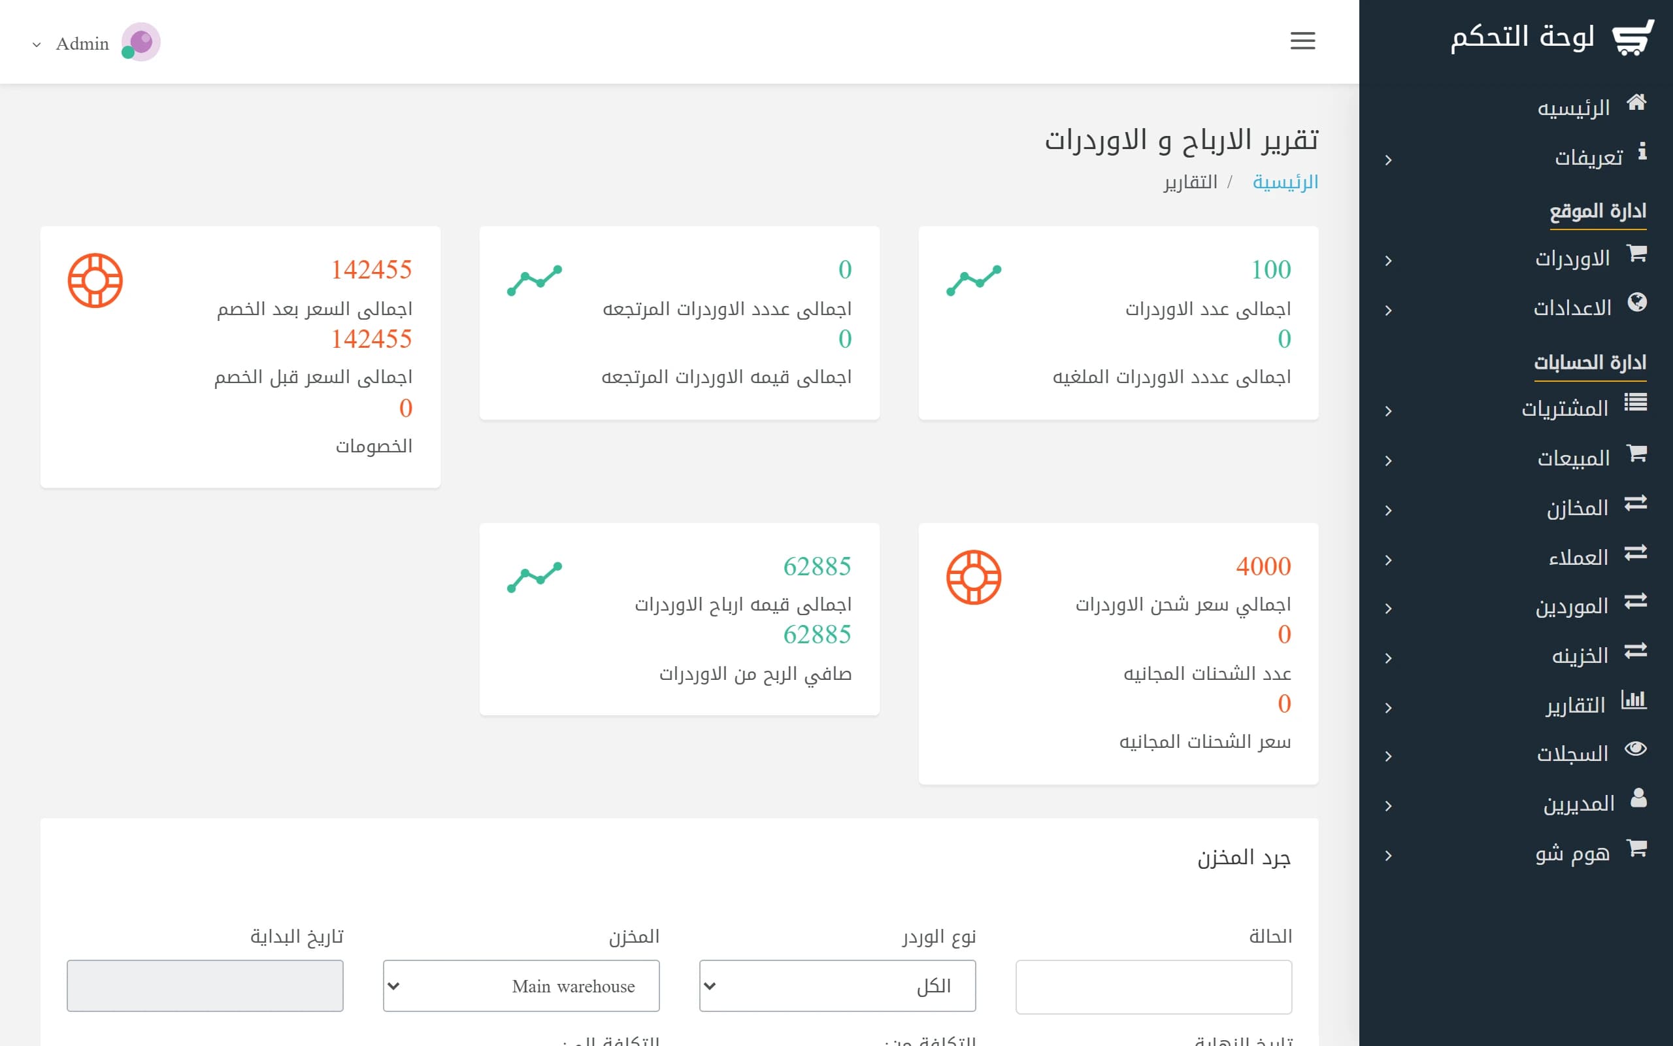Click the exchange icon beside المخازن
This screenshot has height=1046, width=1673.
pos(1636,502)
